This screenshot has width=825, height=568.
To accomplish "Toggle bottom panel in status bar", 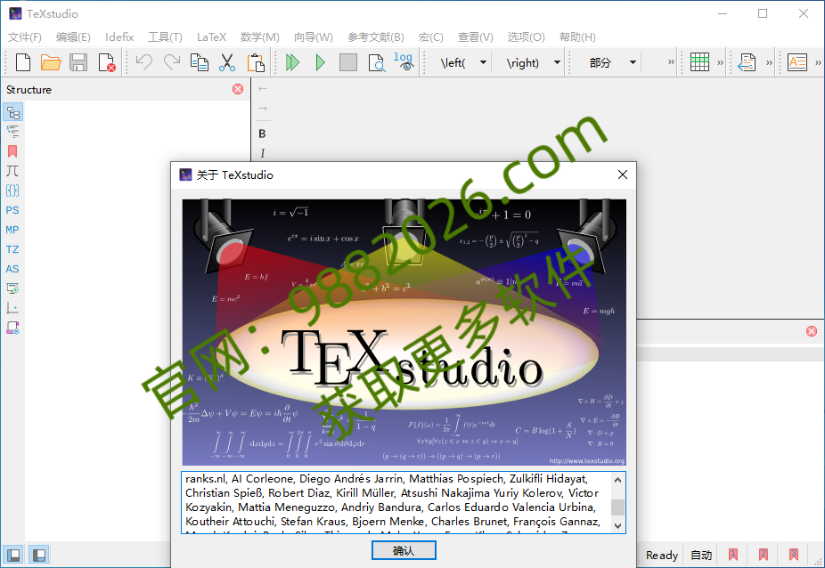I will (39, 555).
